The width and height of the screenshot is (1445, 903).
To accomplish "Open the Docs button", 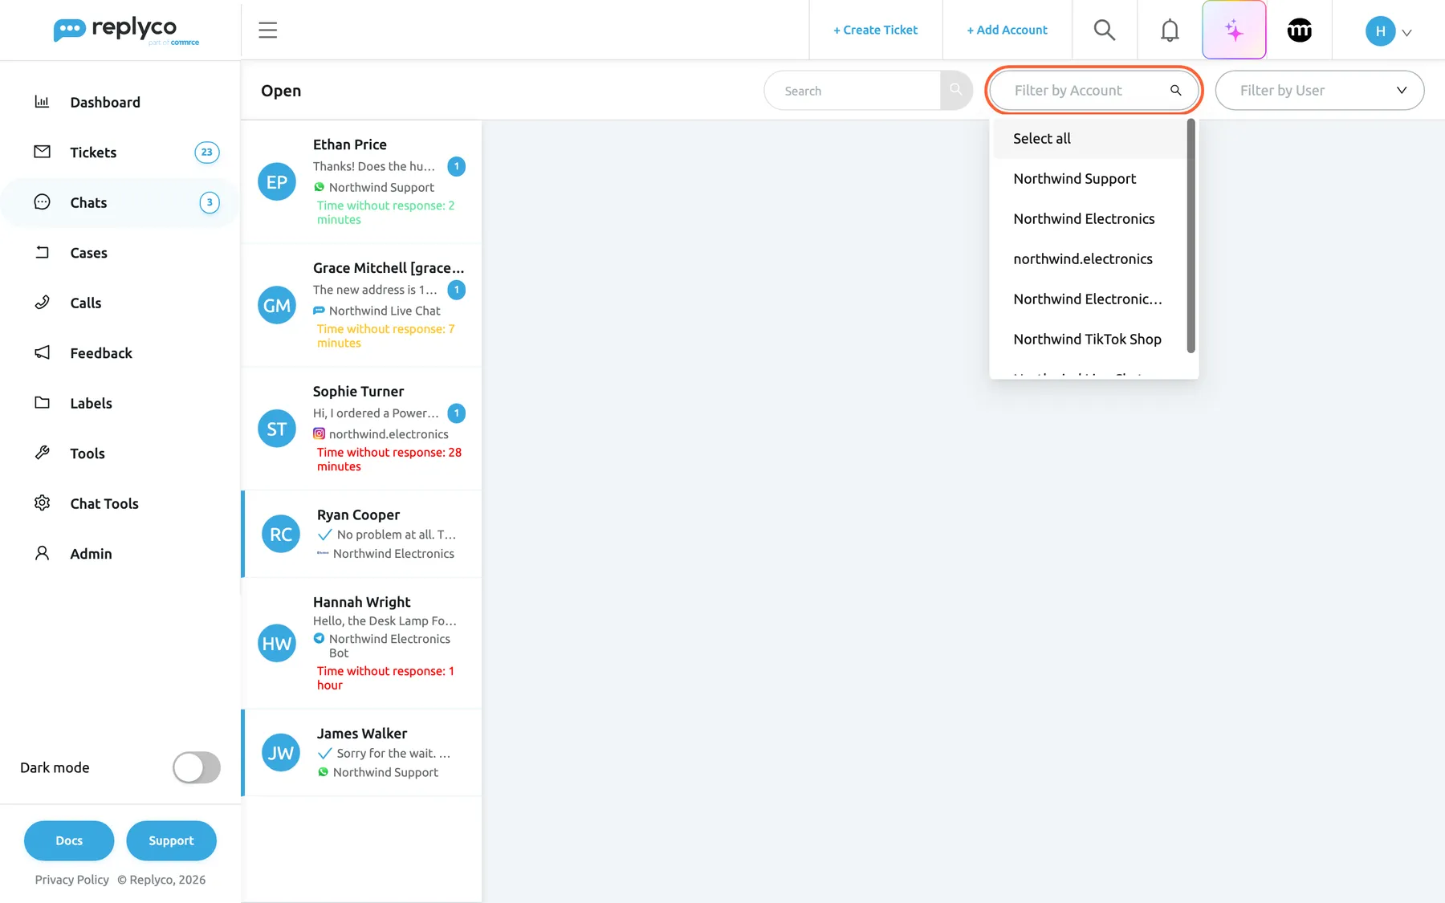I will [x=69, y=840].
